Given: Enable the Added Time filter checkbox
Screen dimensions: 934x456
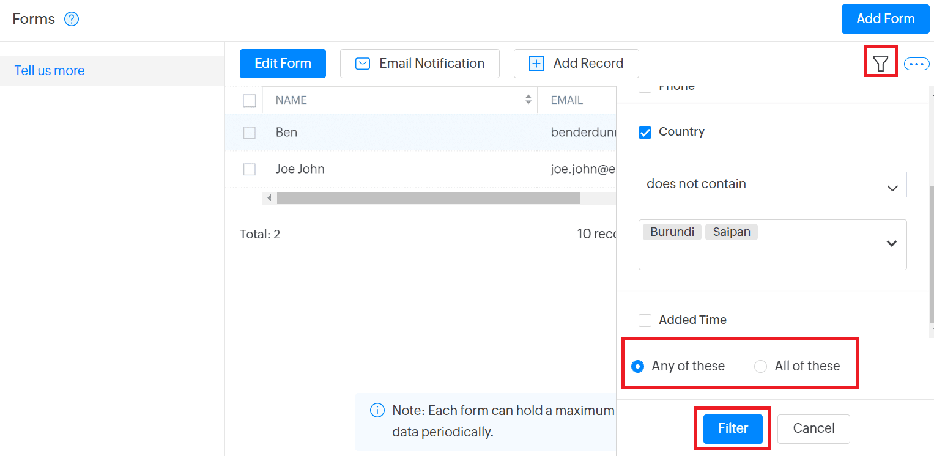Looking at the screenshot, I should point(645,320).
